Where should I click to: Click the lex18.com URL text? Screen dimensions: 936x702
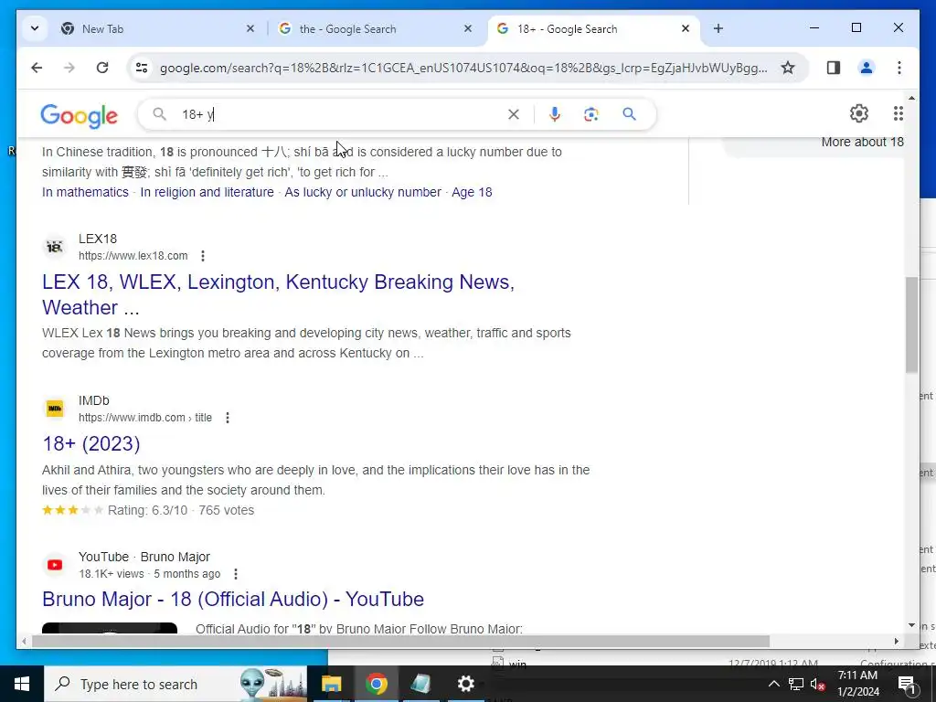[133, 256]
